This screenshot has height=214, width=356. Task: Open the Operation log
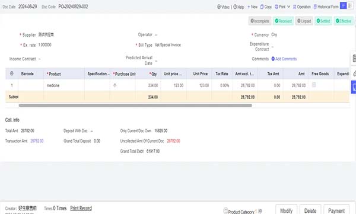[302, 7]
